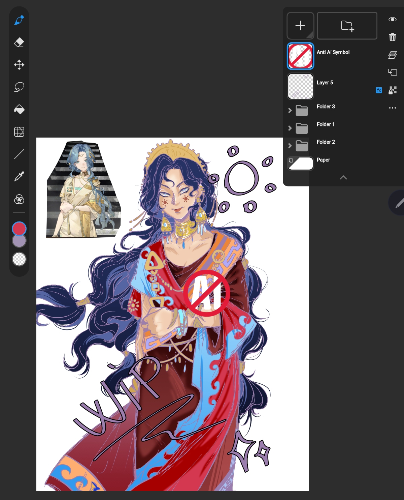Collapse the layers panel with chevron
The image size is (404, 500).
[343, 178]
